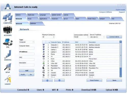Open the Protection tab
The height and width of the screenshot is (95, 127).
click(56, 19)
